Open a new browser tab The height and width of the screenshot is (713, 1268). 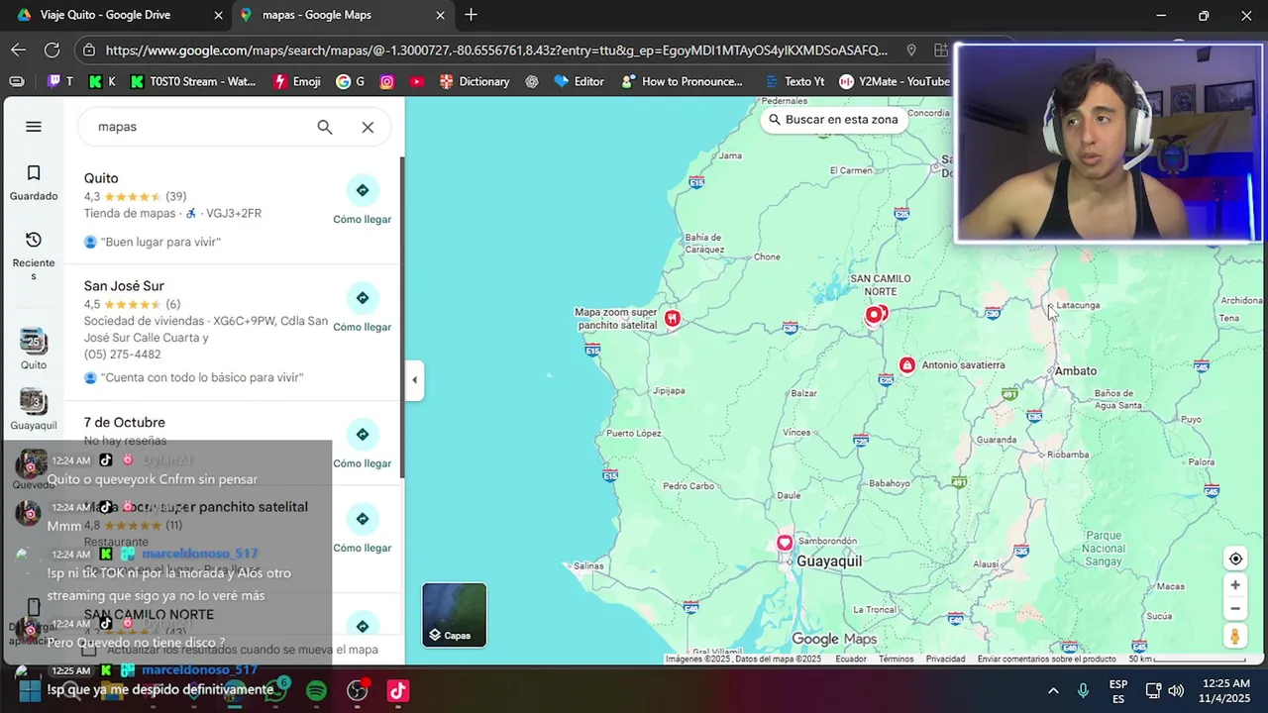click(472, 15)
